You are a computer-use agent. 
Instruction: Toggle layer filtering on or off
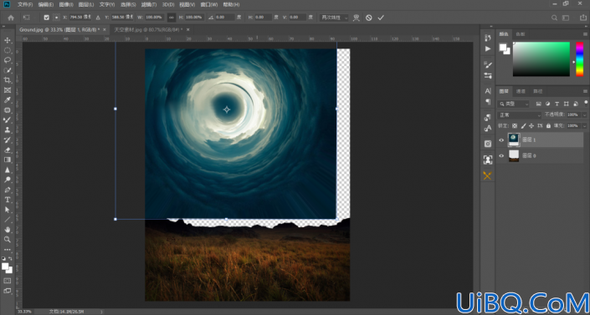point(586,103)
